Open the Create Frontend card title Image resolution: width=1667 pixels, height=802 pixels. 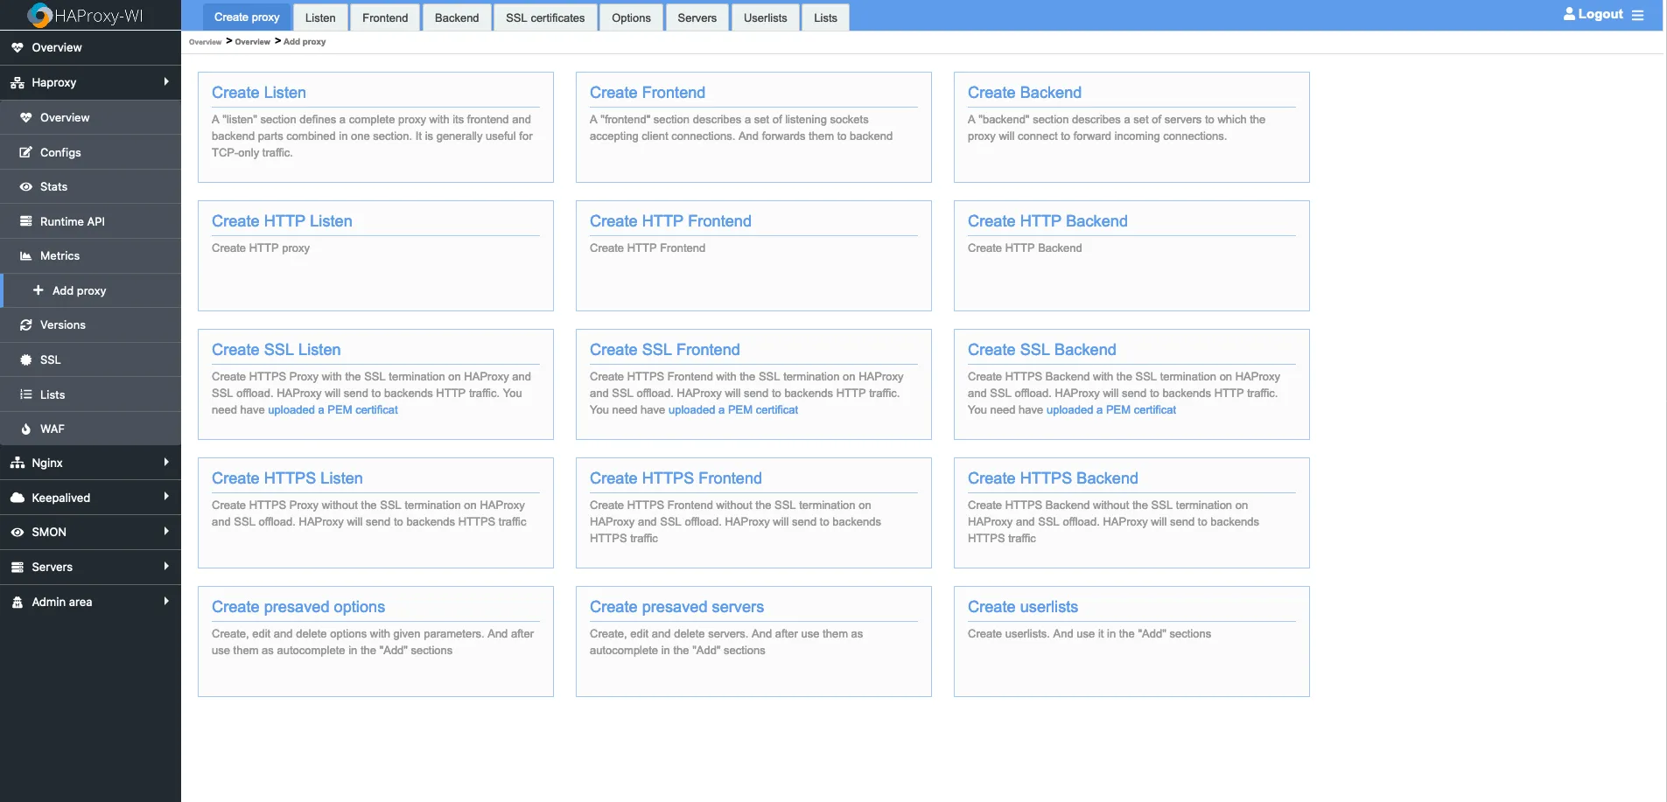648,93
